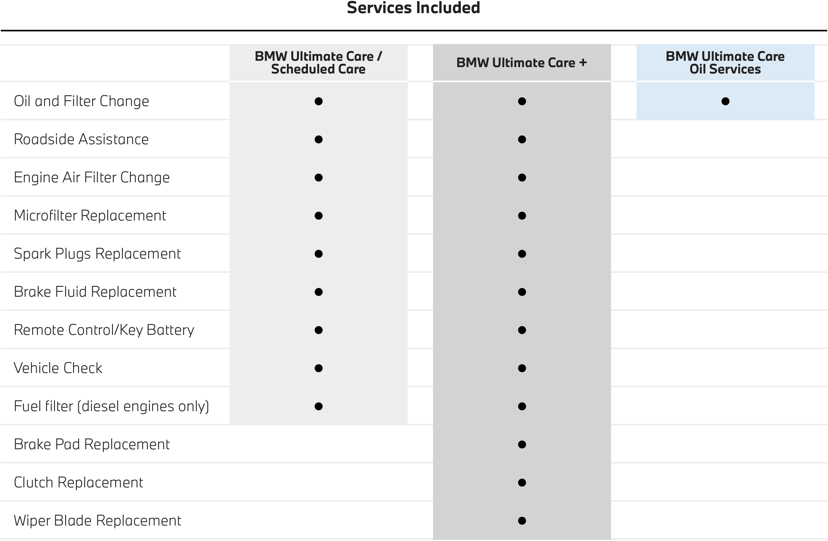
Task: Click the Remote Control/Key Battery label
Action: (104, 330)
